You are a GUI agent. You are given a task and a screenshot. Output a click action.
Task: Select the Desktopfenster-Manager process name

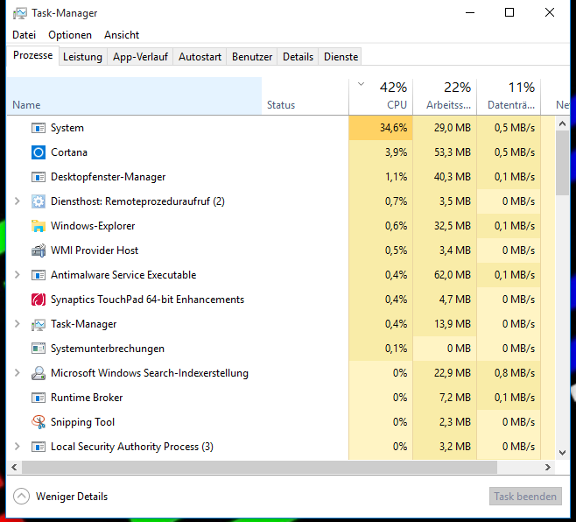coord(108,177)
